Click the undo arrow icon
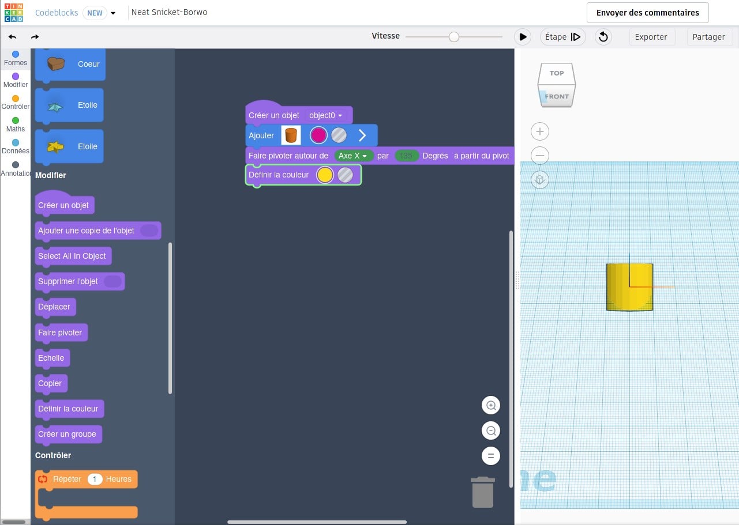This screenshot has height=525, width=739. (x=13, y=37)
